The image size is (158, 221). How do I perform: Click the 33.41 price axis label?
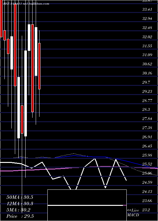coord(147,9)
